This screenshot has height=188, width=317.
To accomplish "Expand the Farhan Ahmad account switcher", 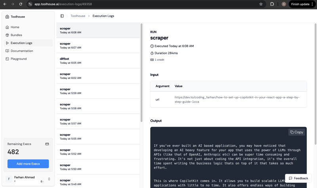I will (x=49, y=179).
